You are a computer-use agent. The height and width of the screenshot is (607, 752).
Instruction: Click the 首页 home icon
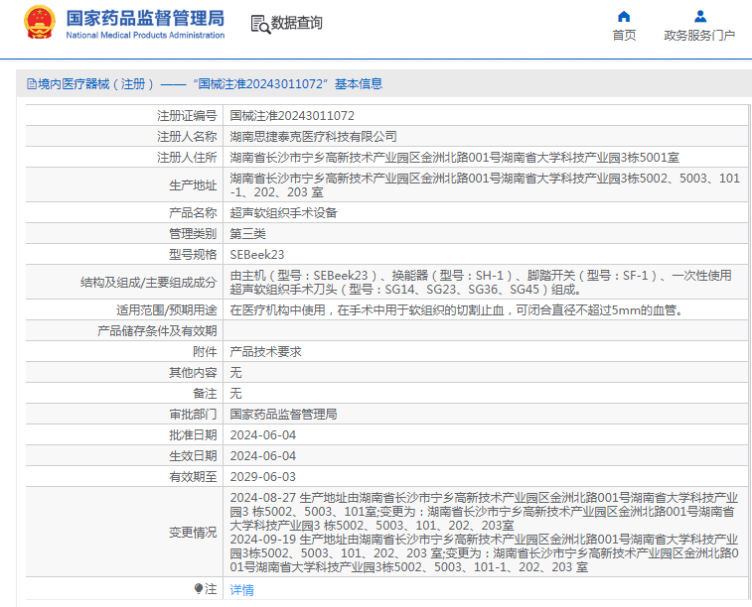click(624, 16)
